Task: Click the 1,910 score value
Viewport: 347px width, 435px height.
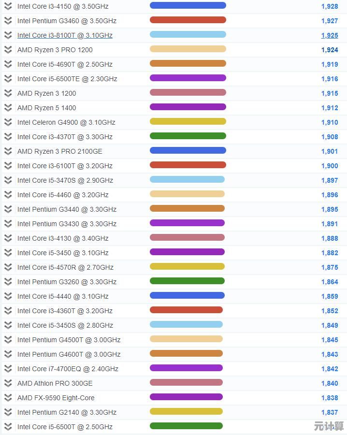Action: coord(330,122)
